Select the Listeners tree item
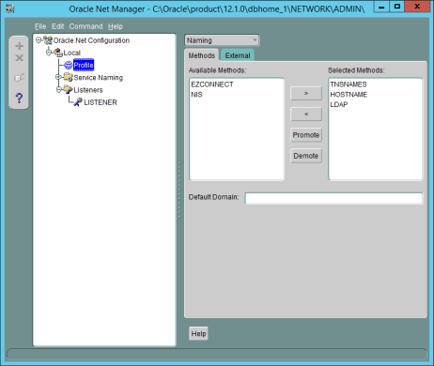Image resolution: width=434 pixels, height=366 pixels. [88, 90]
